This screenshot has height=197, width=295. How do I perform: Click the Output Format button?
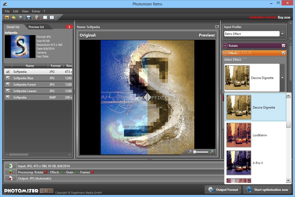click(223, 190)
